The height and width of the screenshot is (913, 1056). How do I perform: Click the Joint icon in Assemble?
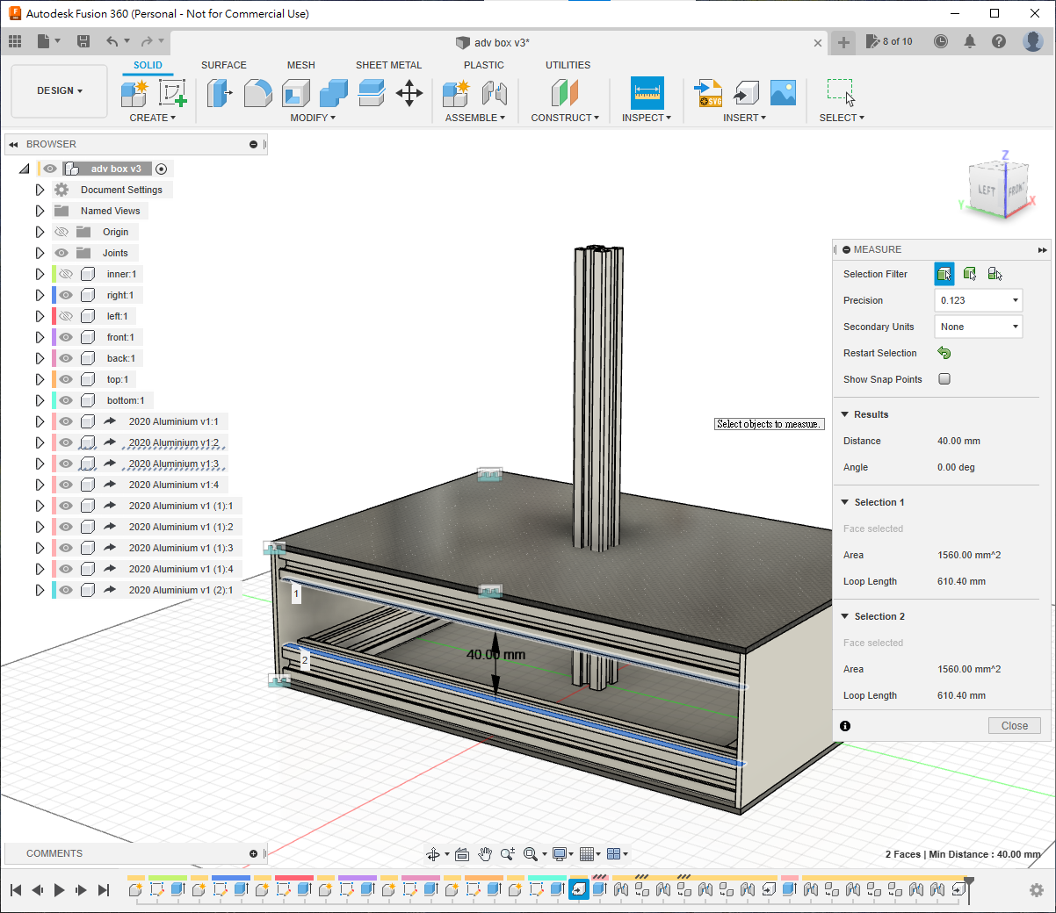[x=495, y=93]
